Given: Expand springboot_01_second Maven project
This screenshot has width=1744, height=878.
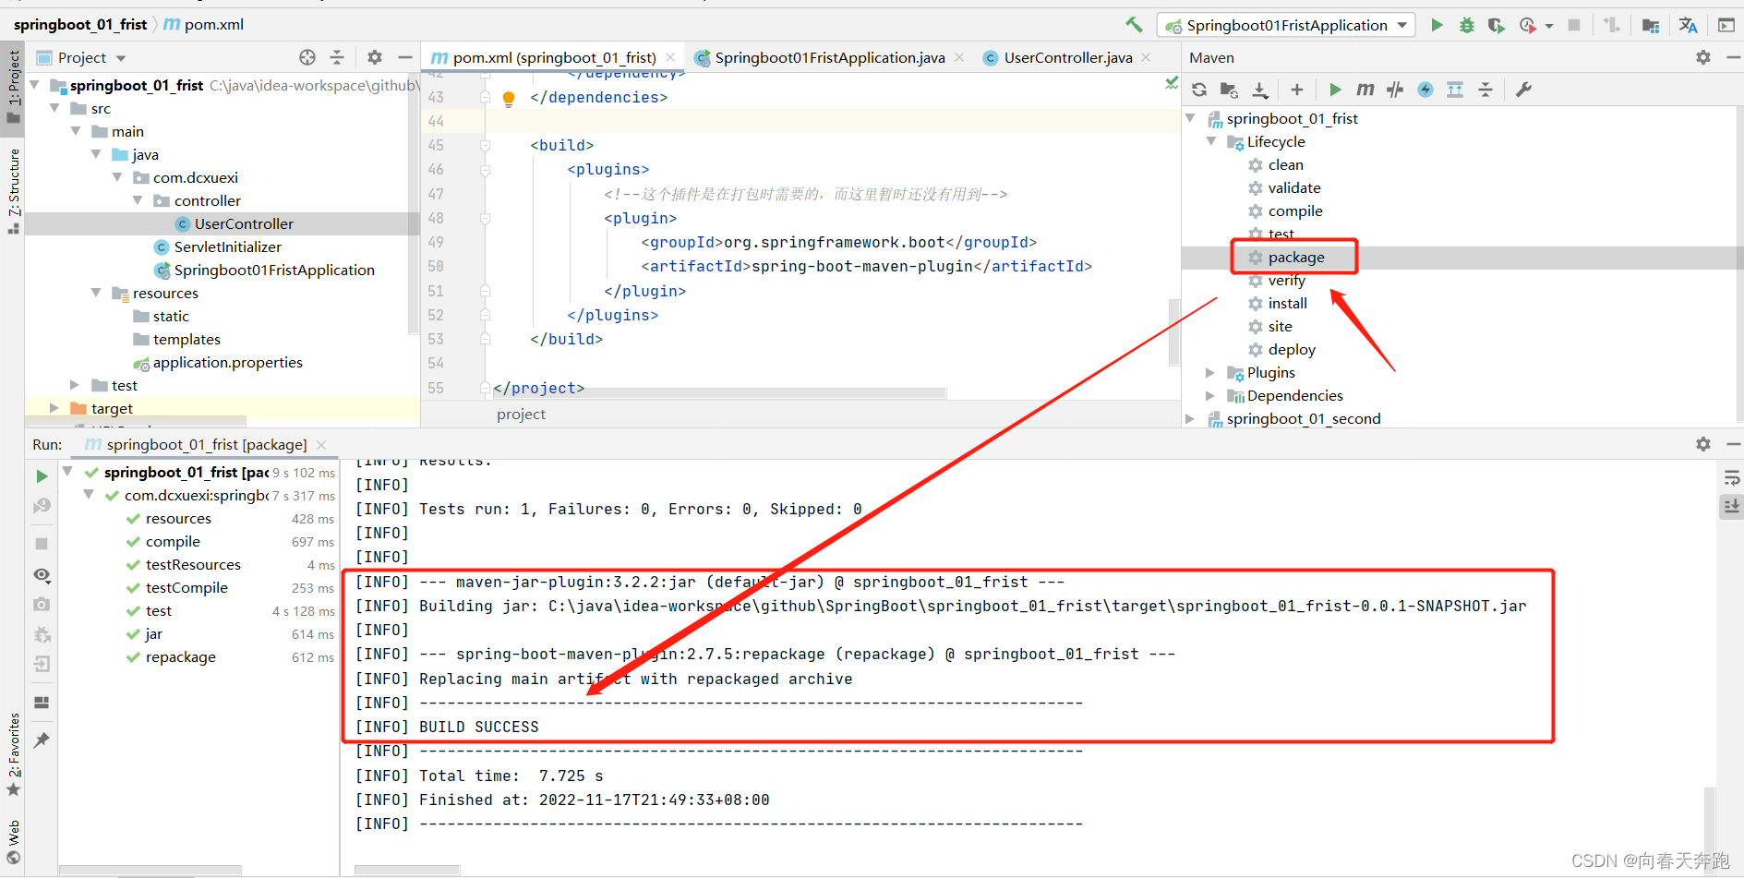Looking at the screenshot, I should click(x=1190, y=418).
